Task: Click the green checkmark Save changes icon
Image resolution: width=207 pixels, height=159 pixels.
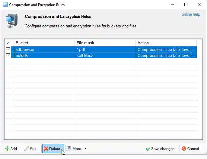Action: click(148, 149)
